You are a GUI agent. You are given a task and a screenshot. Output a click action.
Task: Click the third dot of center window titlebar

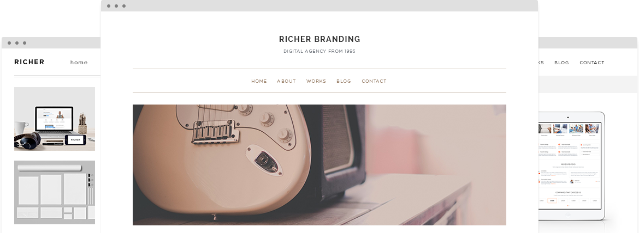click(x=124, y=6)
